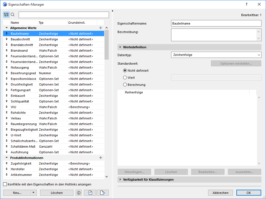Click the search input field
The image size is (266, 199).
click(64, 15)
